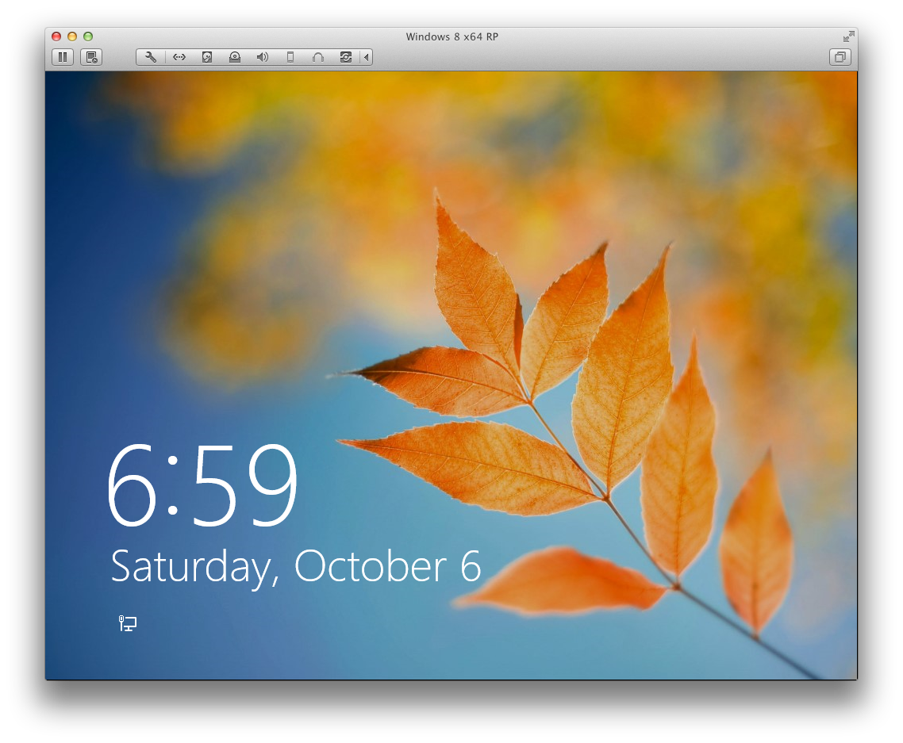Click the headphones device icon
903x743 pixels.
tap(318, 57)
